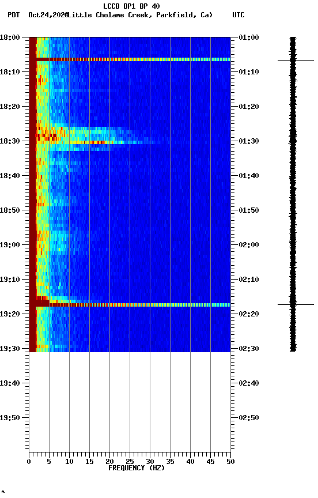This screenshot has width=318, height=498.
Task: Click the "PDT" timezone header label
Action: point(14,15)
